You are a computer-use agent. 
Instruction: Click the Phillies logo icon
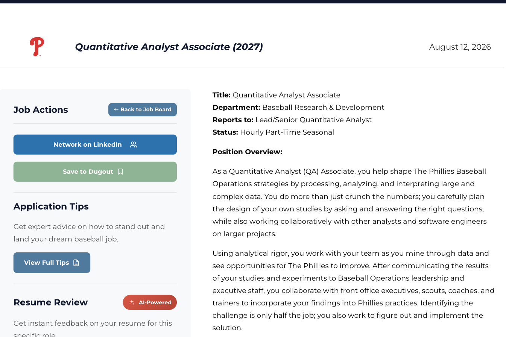[x=37, y=47]
